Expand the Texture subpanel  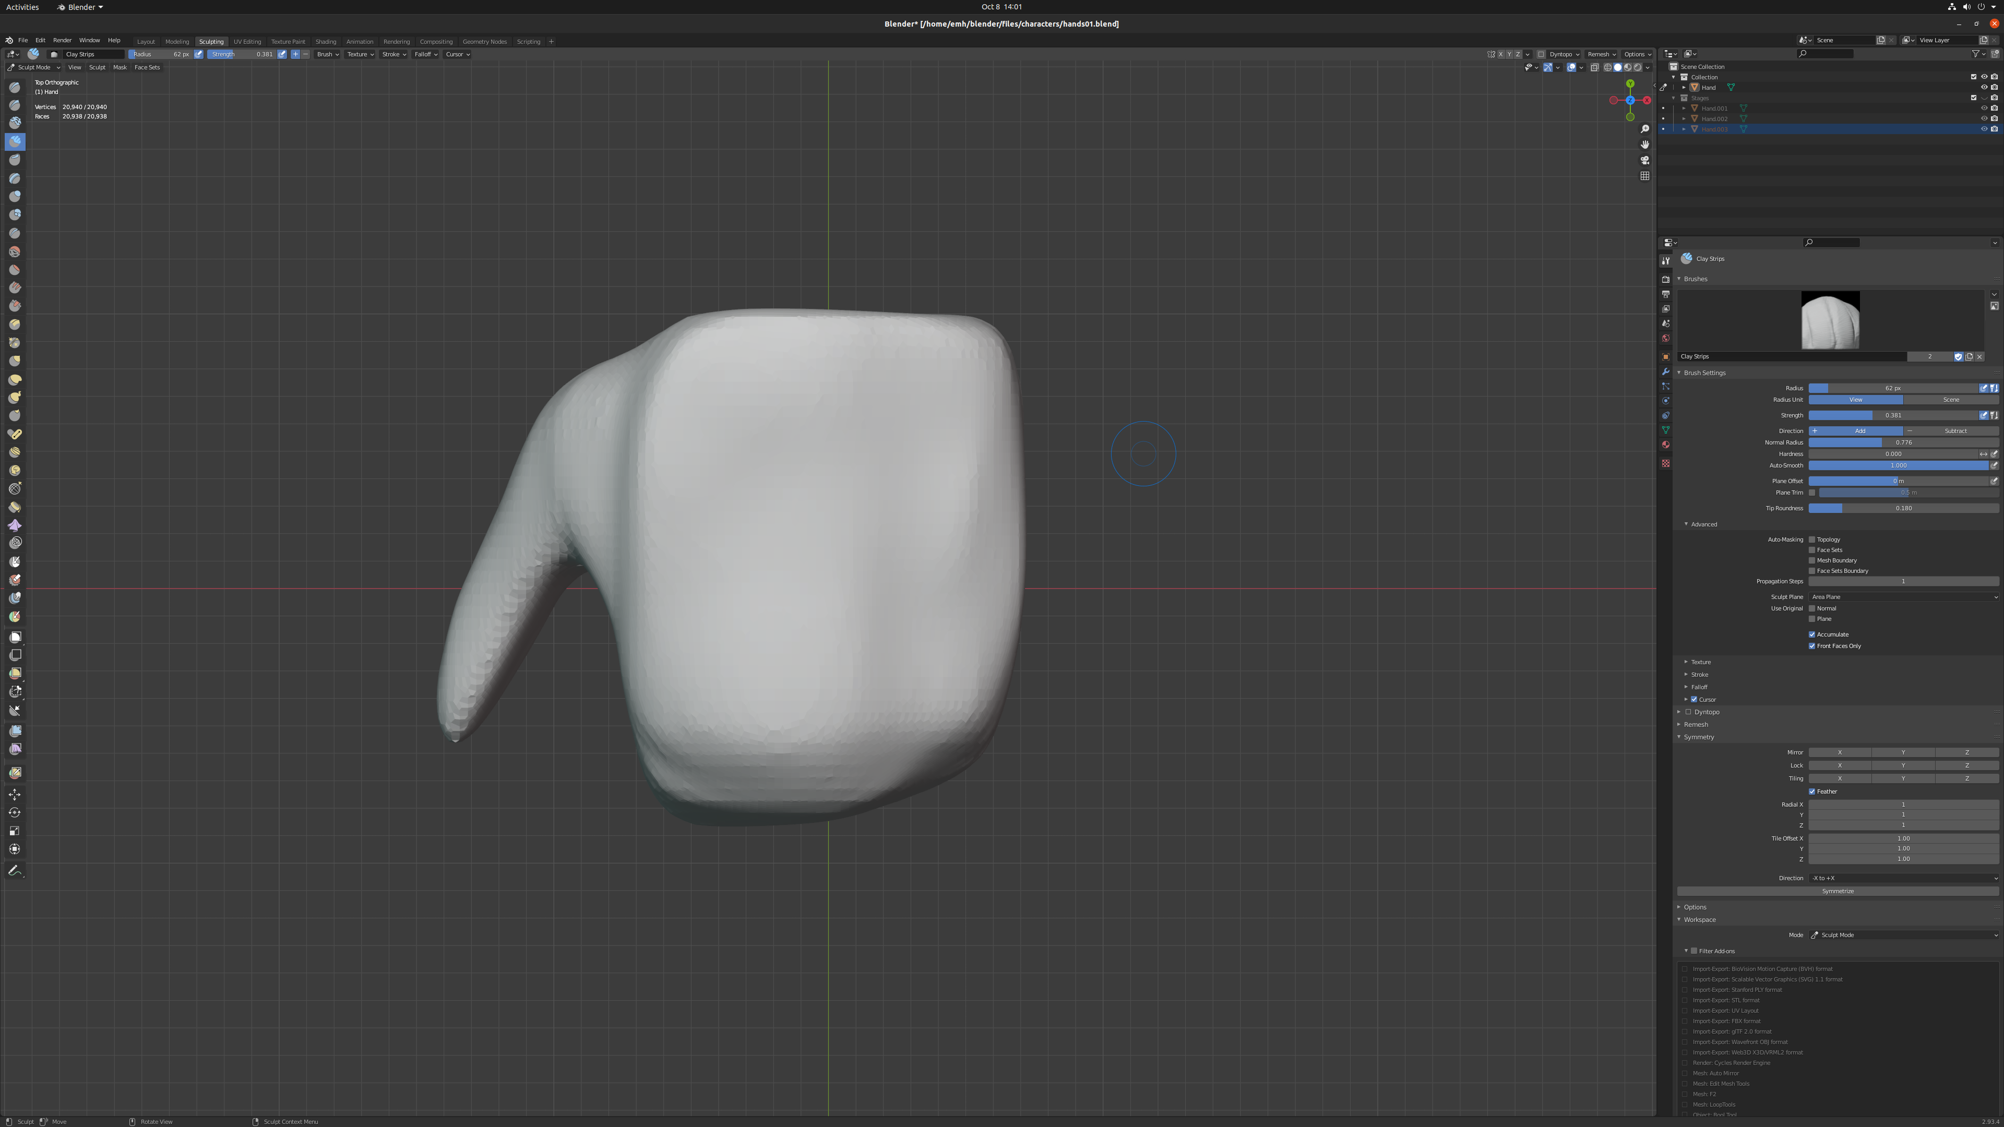tap(1701, 662)
